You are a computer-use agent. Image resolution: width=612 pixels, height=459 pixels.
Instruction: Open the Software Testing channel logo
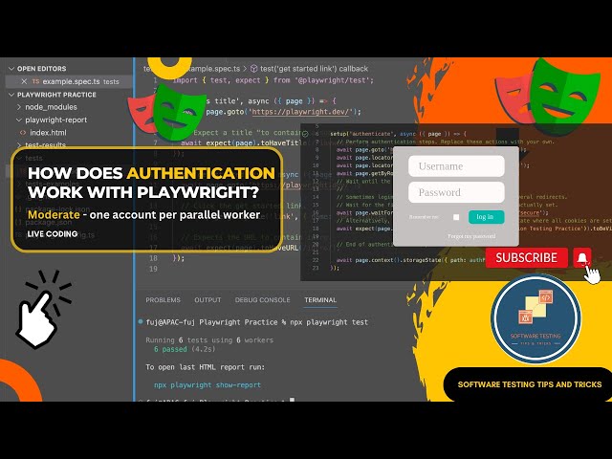click(535, 318)
